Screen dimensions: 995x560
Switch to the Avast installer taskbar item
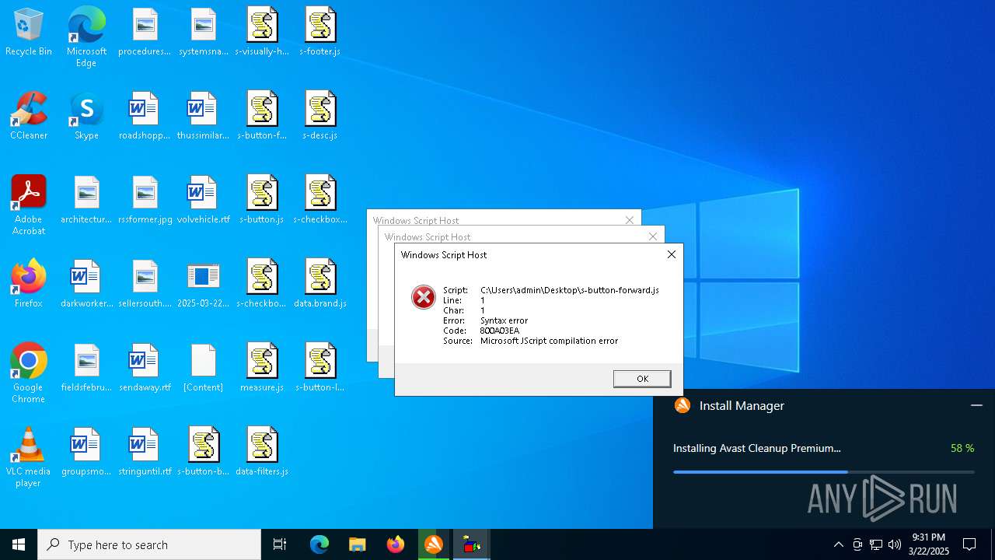click(434, 544)
